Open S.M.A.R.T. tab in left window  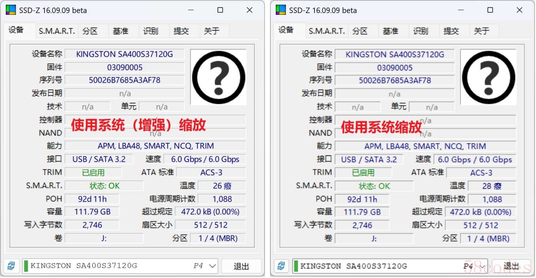click(x=57, y=31)
